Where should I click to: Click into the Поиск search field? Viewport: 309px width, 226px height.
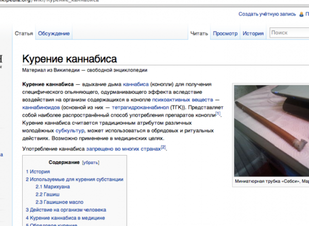click(289, 33)
